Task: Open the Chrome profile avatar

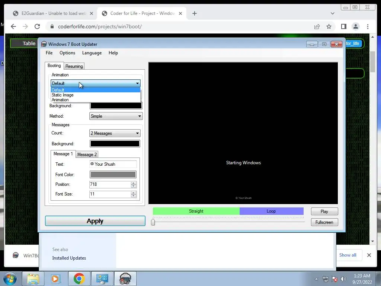Action: [x=356, y=26]
